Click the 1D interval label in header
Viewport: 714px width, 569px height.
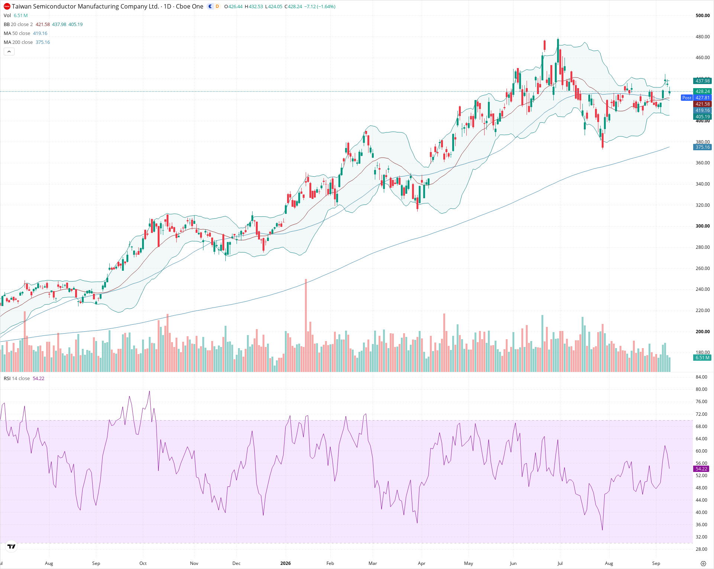pyautogui.click(x=168, y=6)
